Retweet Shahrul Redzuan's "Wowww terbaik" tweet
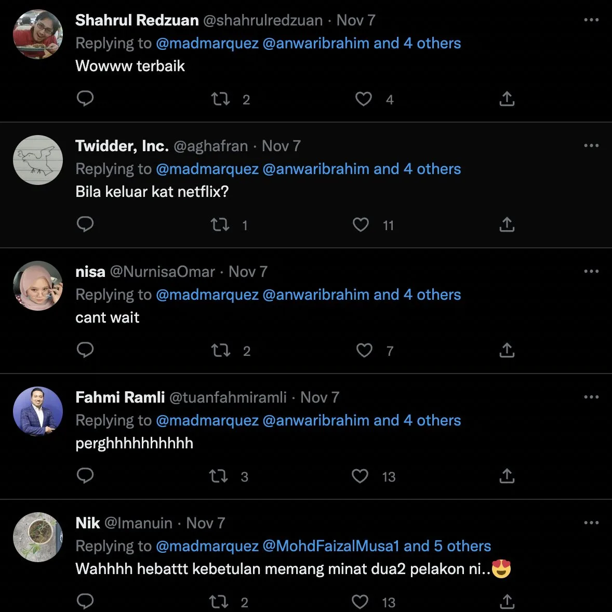 coord(221,99)
